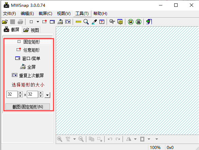Viewport: 199px width, 150px height.
Task: Click zoom out icon below preview
Action: pos(81,139)
